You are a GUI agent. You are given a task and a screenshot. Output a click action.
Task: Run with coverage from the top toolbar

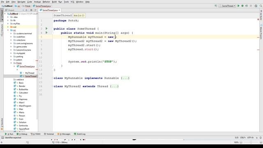click(247, 6)
